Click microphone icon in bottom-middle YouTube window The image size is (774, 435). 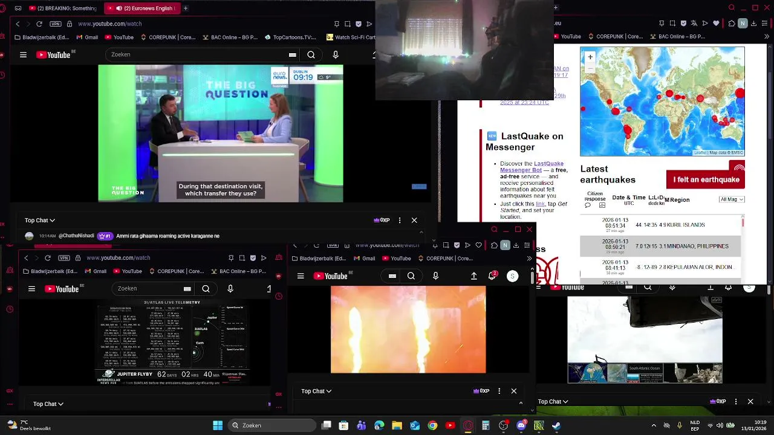(x=435, y=276)
